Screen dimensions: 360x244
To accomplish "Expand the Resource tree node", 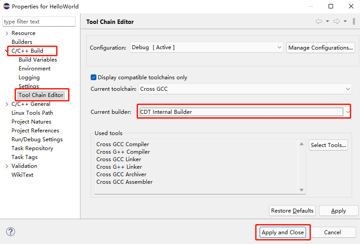I will pyautogui.click(x=7, y=33).
